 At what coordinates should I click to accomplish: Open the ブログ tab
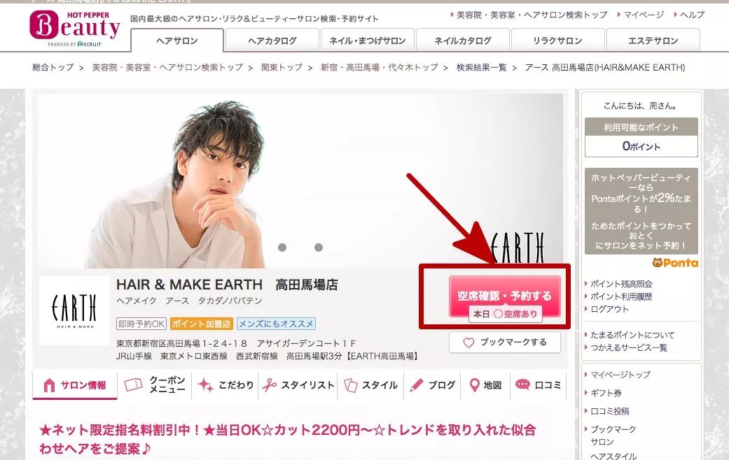pos(432,384)
